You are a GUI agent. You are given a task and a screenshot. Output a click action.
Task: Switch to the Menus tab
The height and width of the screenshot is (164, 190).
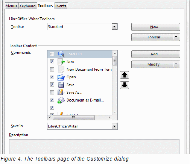11,6
